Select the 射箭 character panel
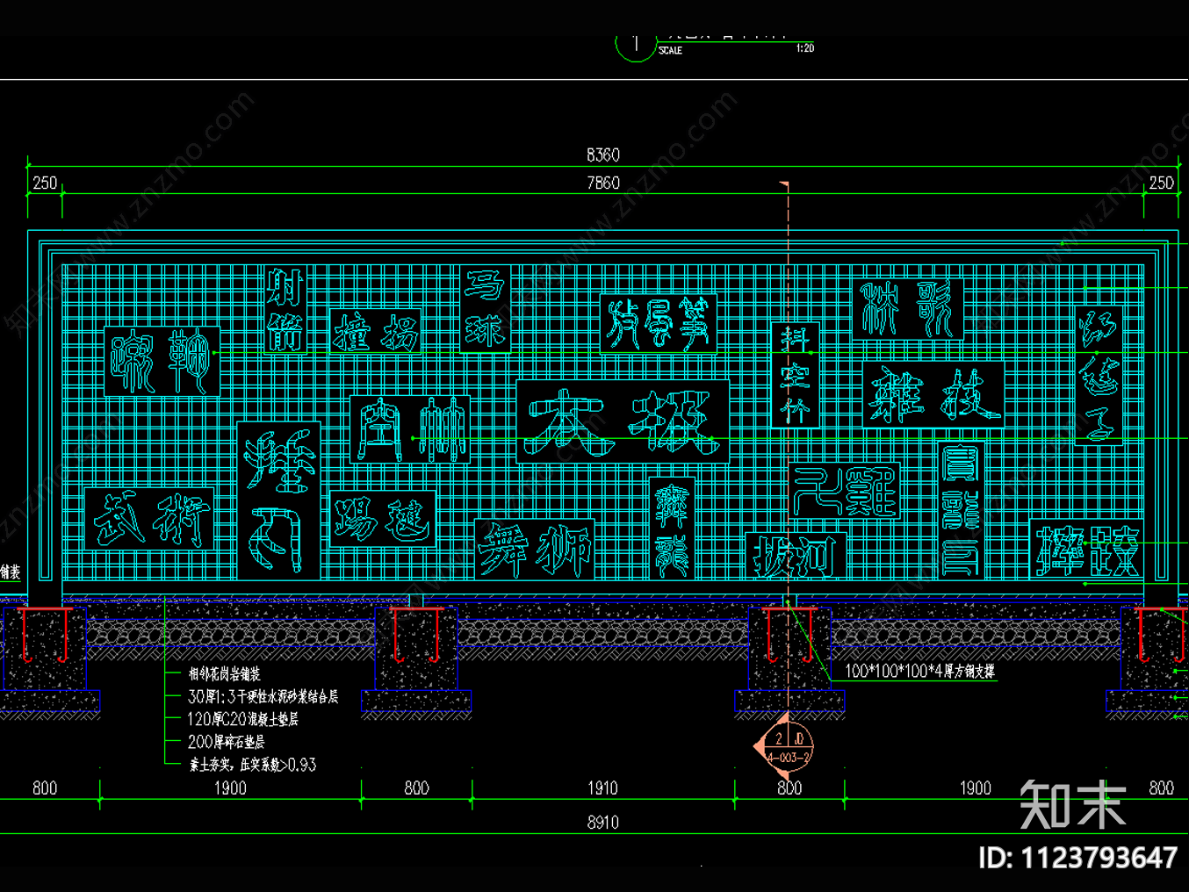The width and height of the screenshot is (1189, 892). [285, 310]
